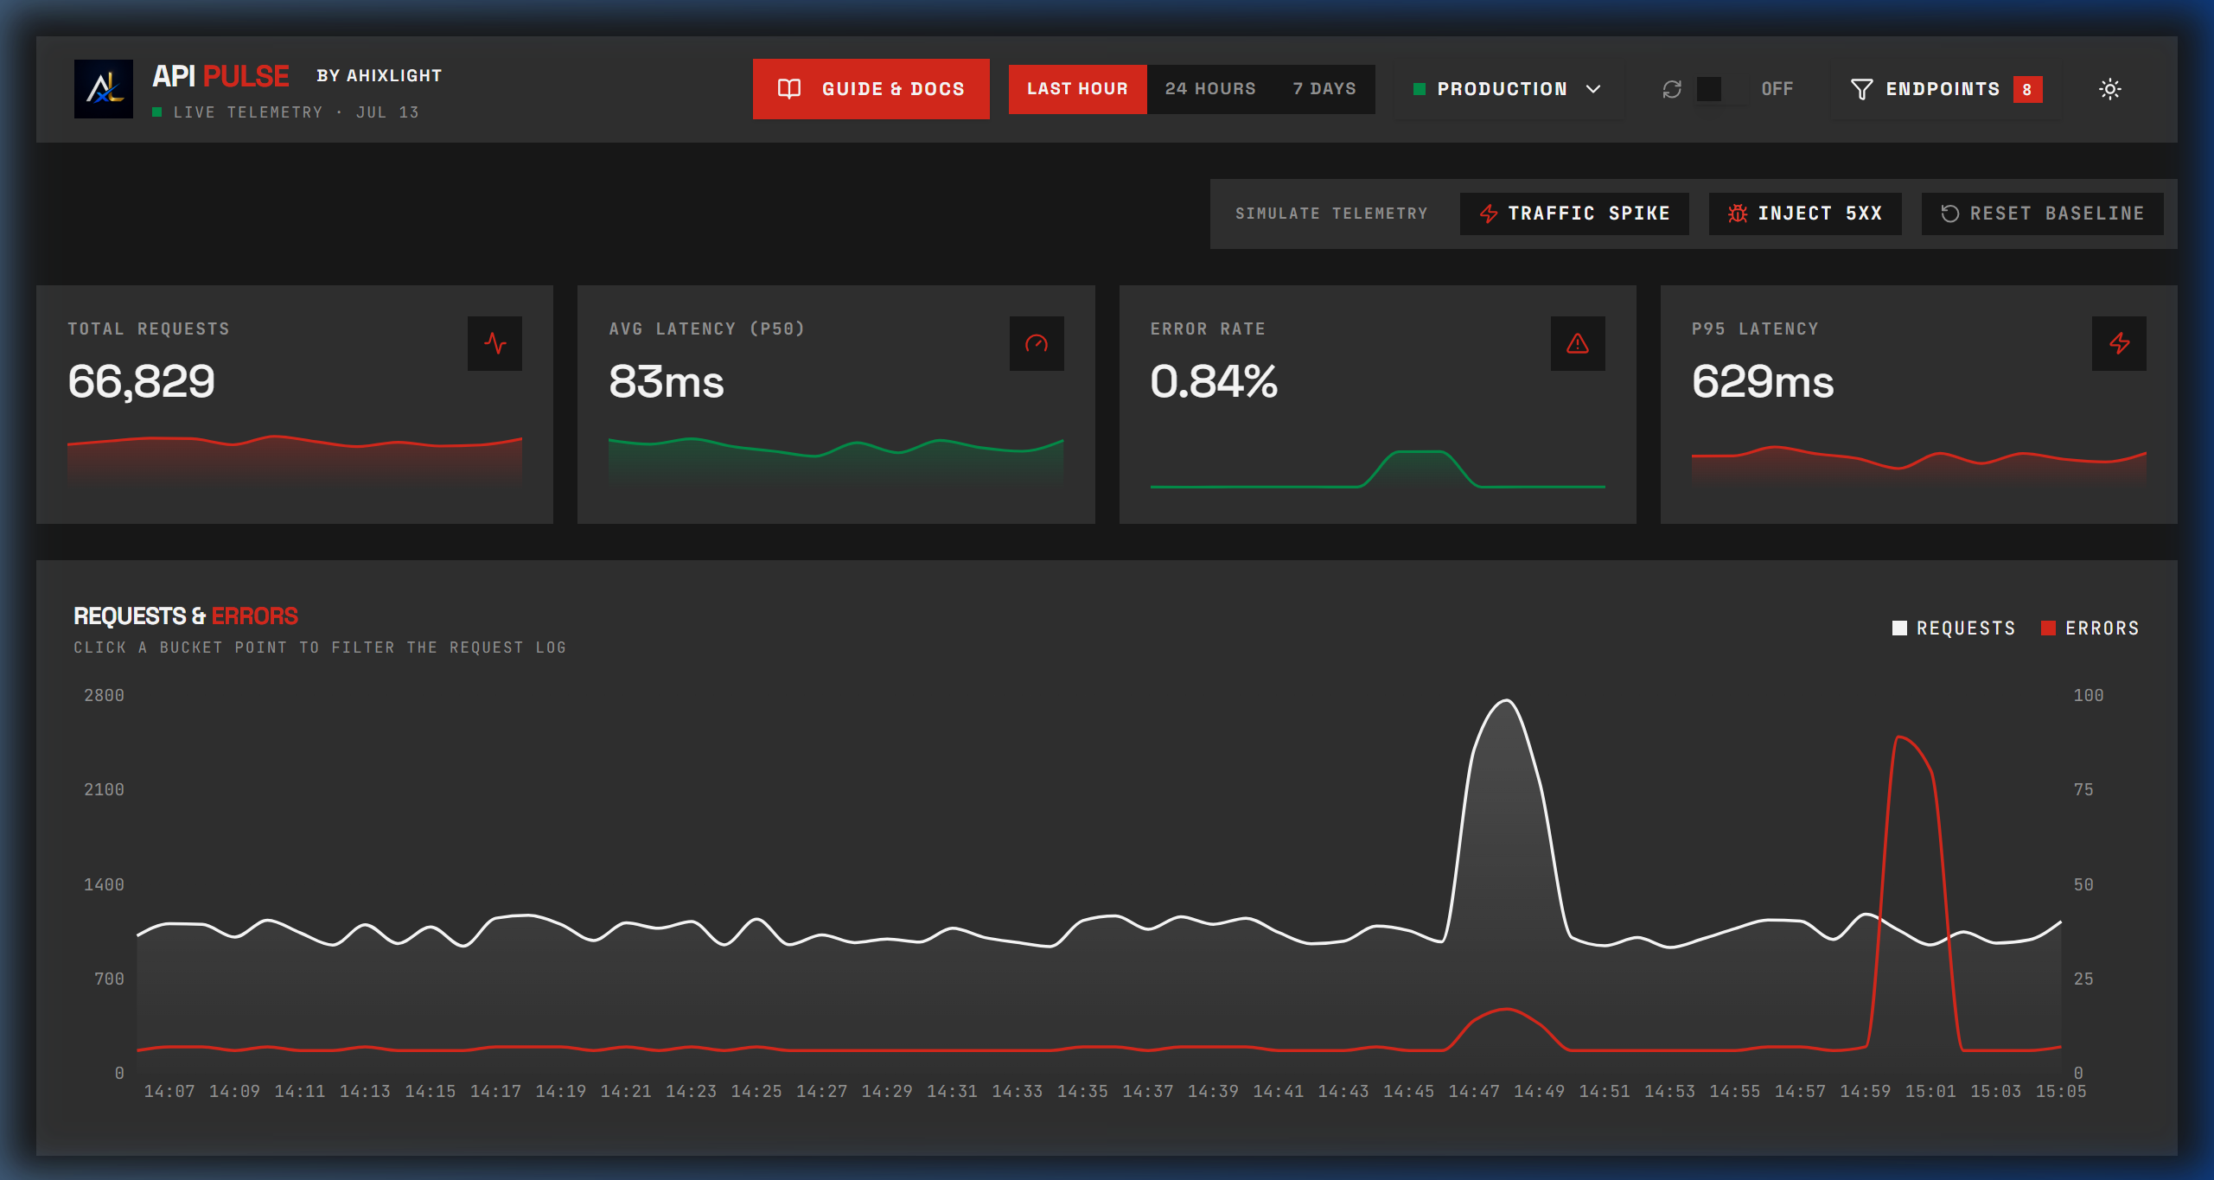2214x1180 pixels.
Task: Click the 629ms P95 latency value
Action: pyautogui.click(x=1763, y=381)
